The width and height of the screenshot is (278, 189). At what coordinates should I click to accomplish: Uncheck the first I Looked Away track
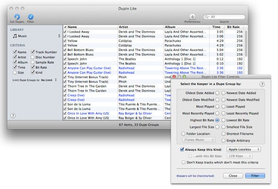pos(65,32)
